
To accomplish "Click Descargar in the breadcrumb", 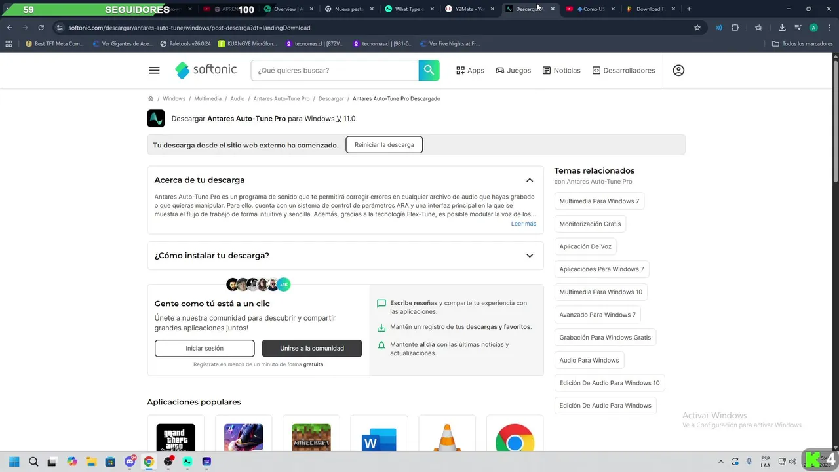I will point(331,99).
